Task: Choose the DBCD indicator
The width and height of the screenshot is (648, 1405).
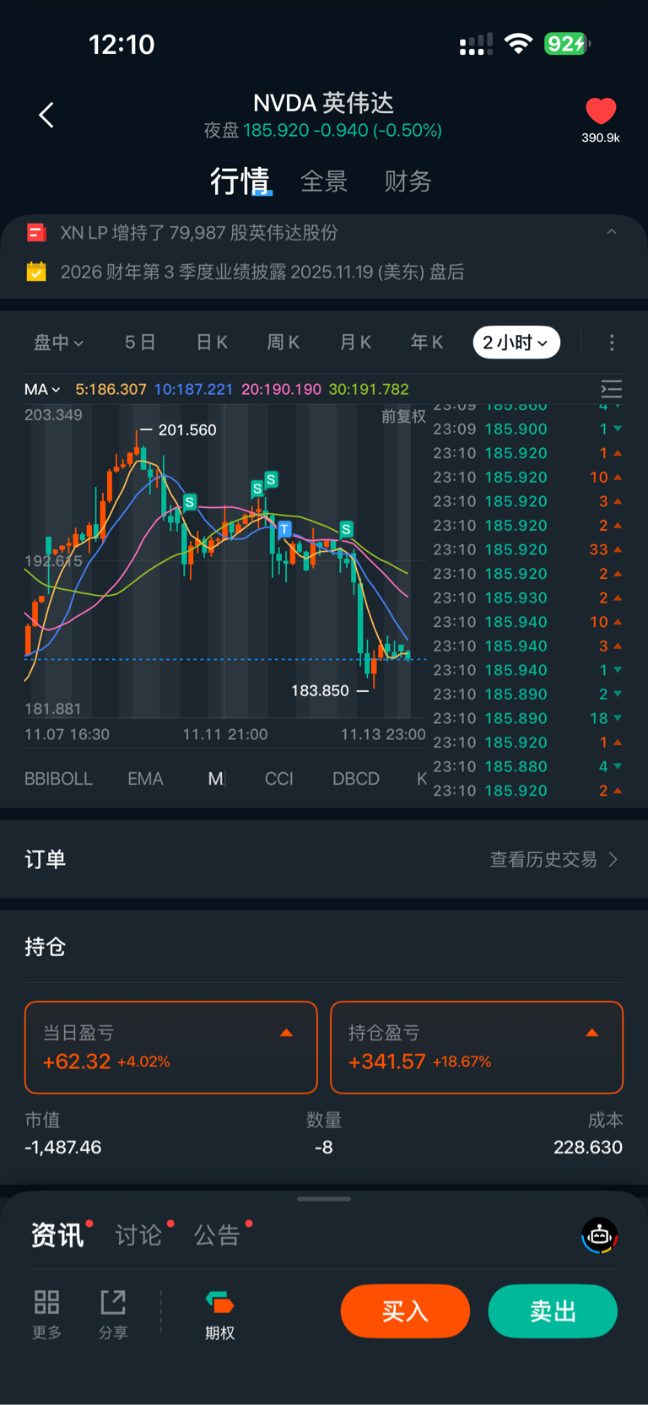Action: (x=356, y=779)
